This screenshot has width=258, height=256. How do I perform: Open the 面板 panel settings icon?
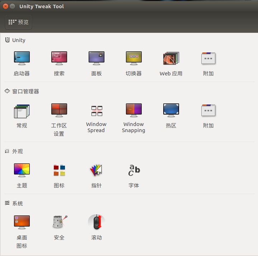point(97,58)
